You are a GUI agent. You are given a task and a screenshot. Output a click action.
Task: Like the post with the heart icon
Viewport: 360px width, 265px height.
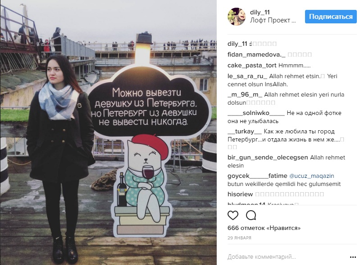(233, 215)
